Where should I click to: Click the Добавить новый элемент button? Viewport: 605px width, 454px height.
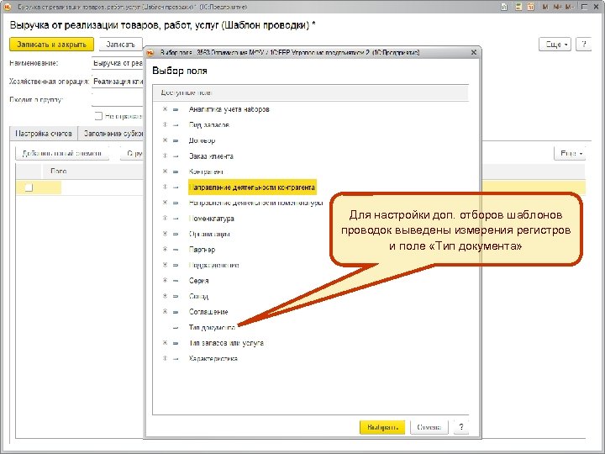62,154
